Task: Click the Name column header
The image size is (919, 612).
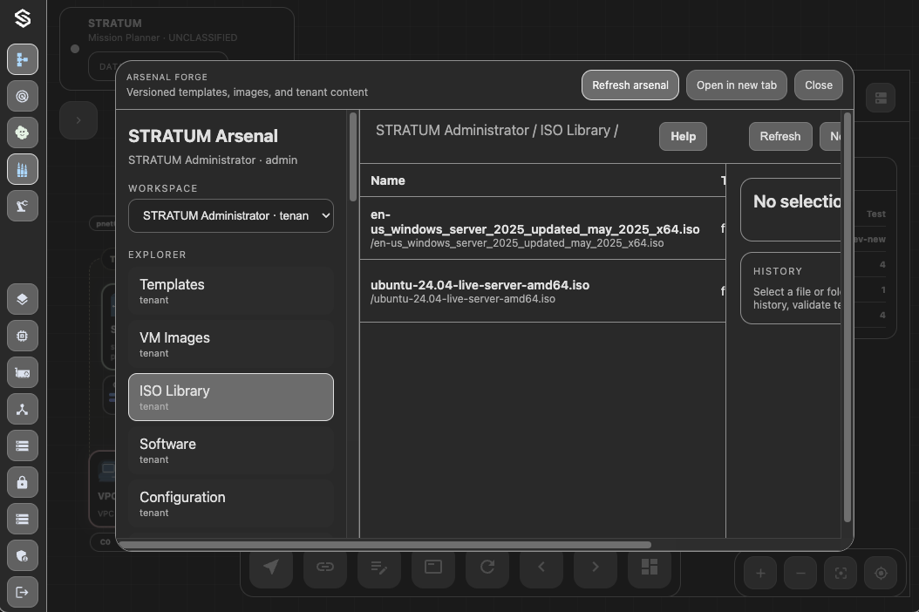Action: [387, 180]
